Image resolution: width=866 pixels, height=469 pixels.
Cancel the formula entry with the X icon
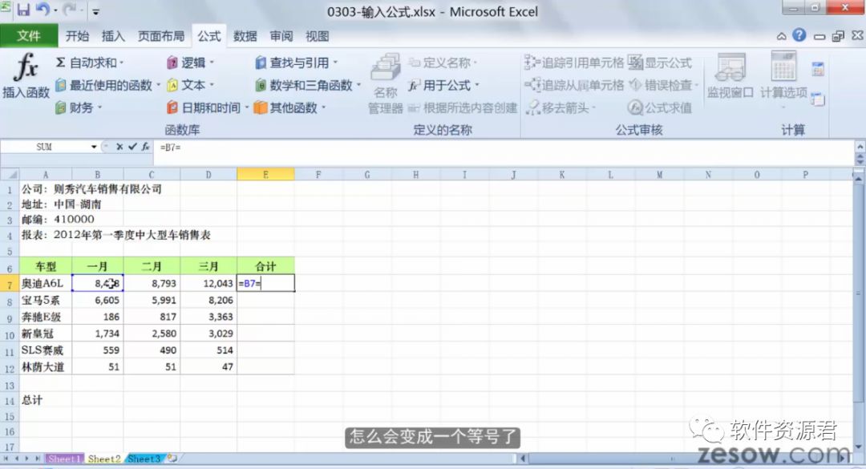(119, 147)
